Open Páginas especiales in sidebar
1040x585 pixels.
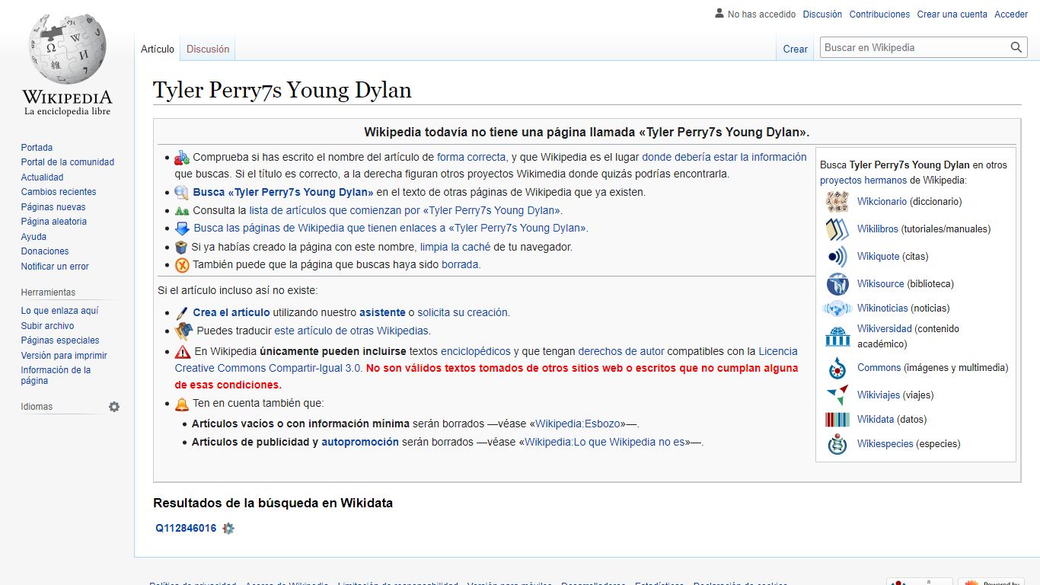(60, 340)
